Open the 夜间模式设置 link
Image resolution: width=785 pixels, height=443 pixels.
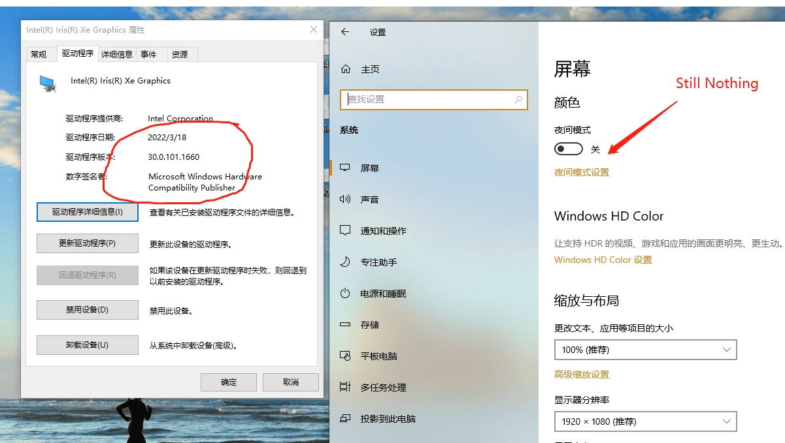(x=582, y=172)
